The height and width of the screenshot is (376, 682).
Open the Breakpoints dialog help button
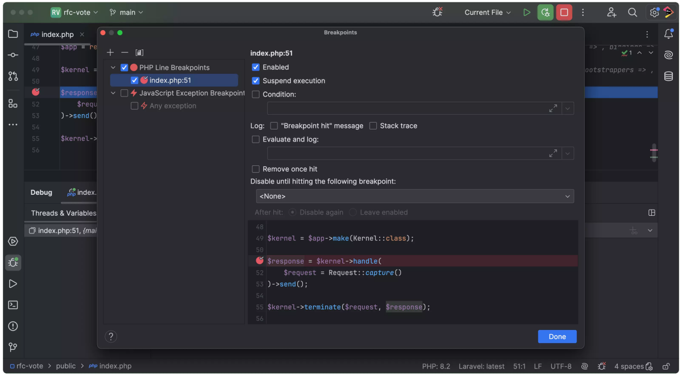pyautogui.click(x=111, y=336)
